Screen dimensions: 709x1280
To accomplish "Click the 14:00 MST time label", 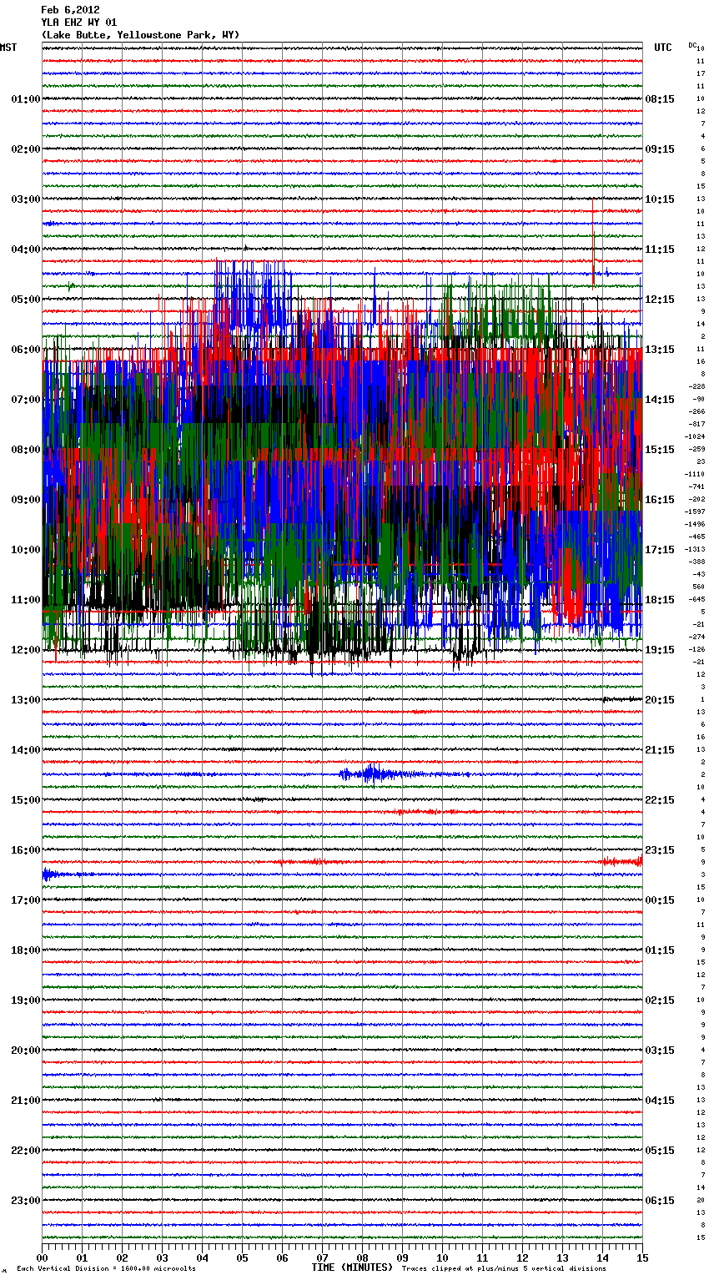I will tap(26, 750).
